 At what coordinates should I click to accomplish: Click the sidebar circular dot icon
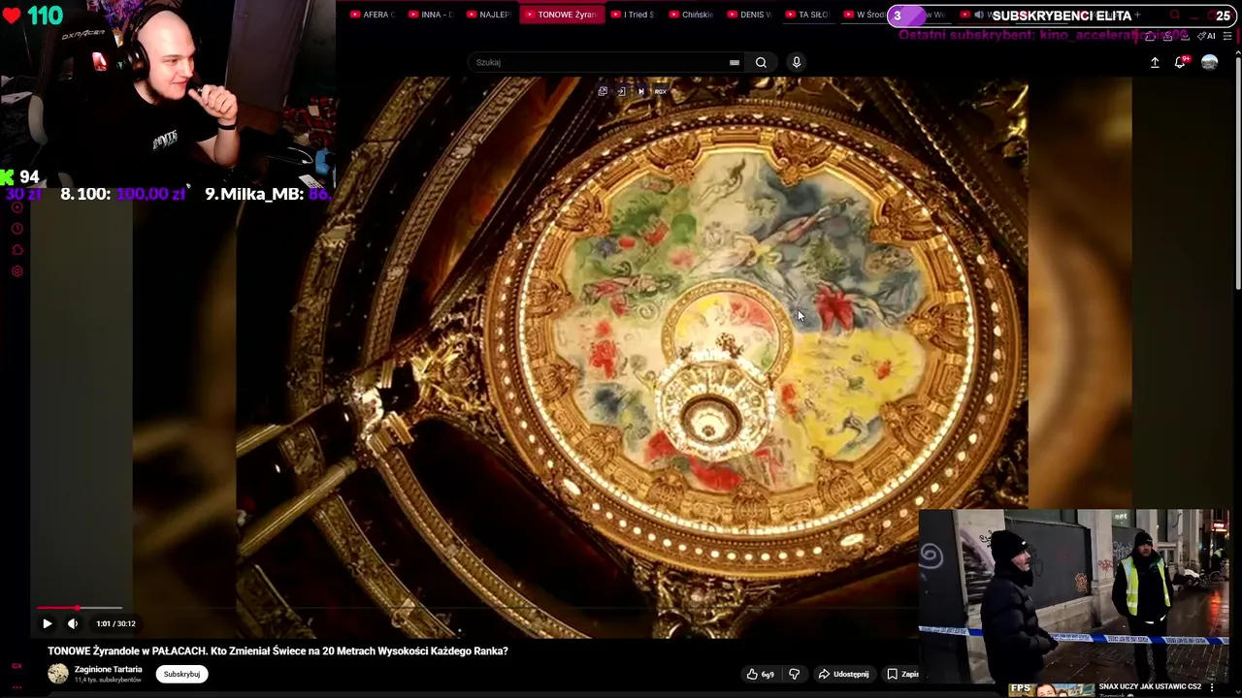[x=16, y=206]
